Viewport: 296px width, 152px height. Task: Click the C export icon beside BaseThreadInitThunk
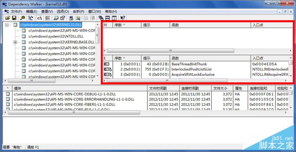point(107,64)
